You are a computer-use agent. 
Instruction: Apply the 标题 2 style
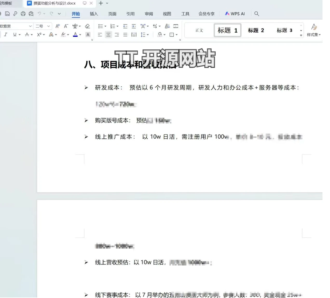pos(256,30)
